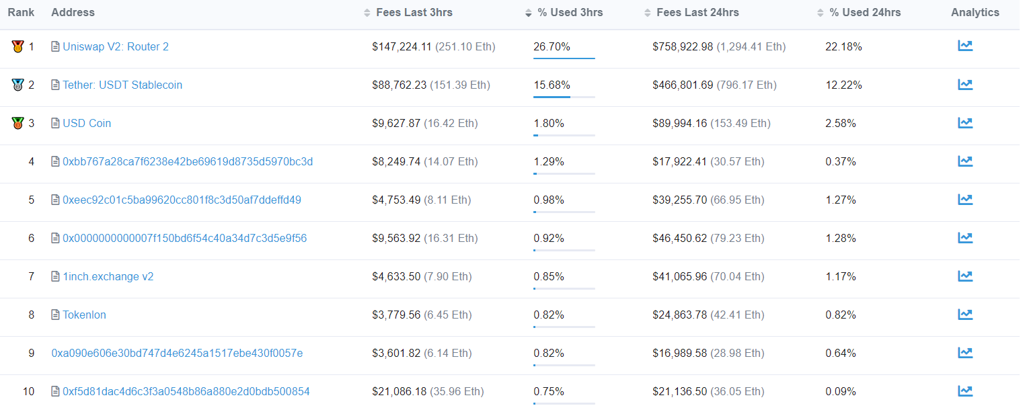Select the $46,450.62 24hr fees value

tap(680, 238)
